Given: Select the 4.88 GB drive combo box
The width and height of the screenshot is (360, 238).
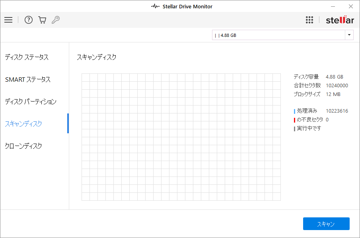Looking at the screenshot, I should tap(278, 35).
